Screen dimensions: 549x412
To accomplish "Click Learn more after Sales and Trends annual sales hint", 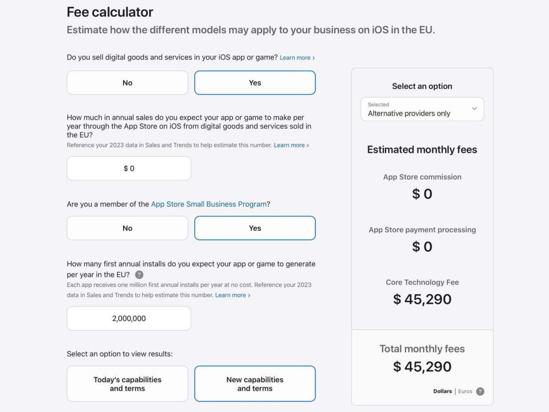I will click(291, 145).
